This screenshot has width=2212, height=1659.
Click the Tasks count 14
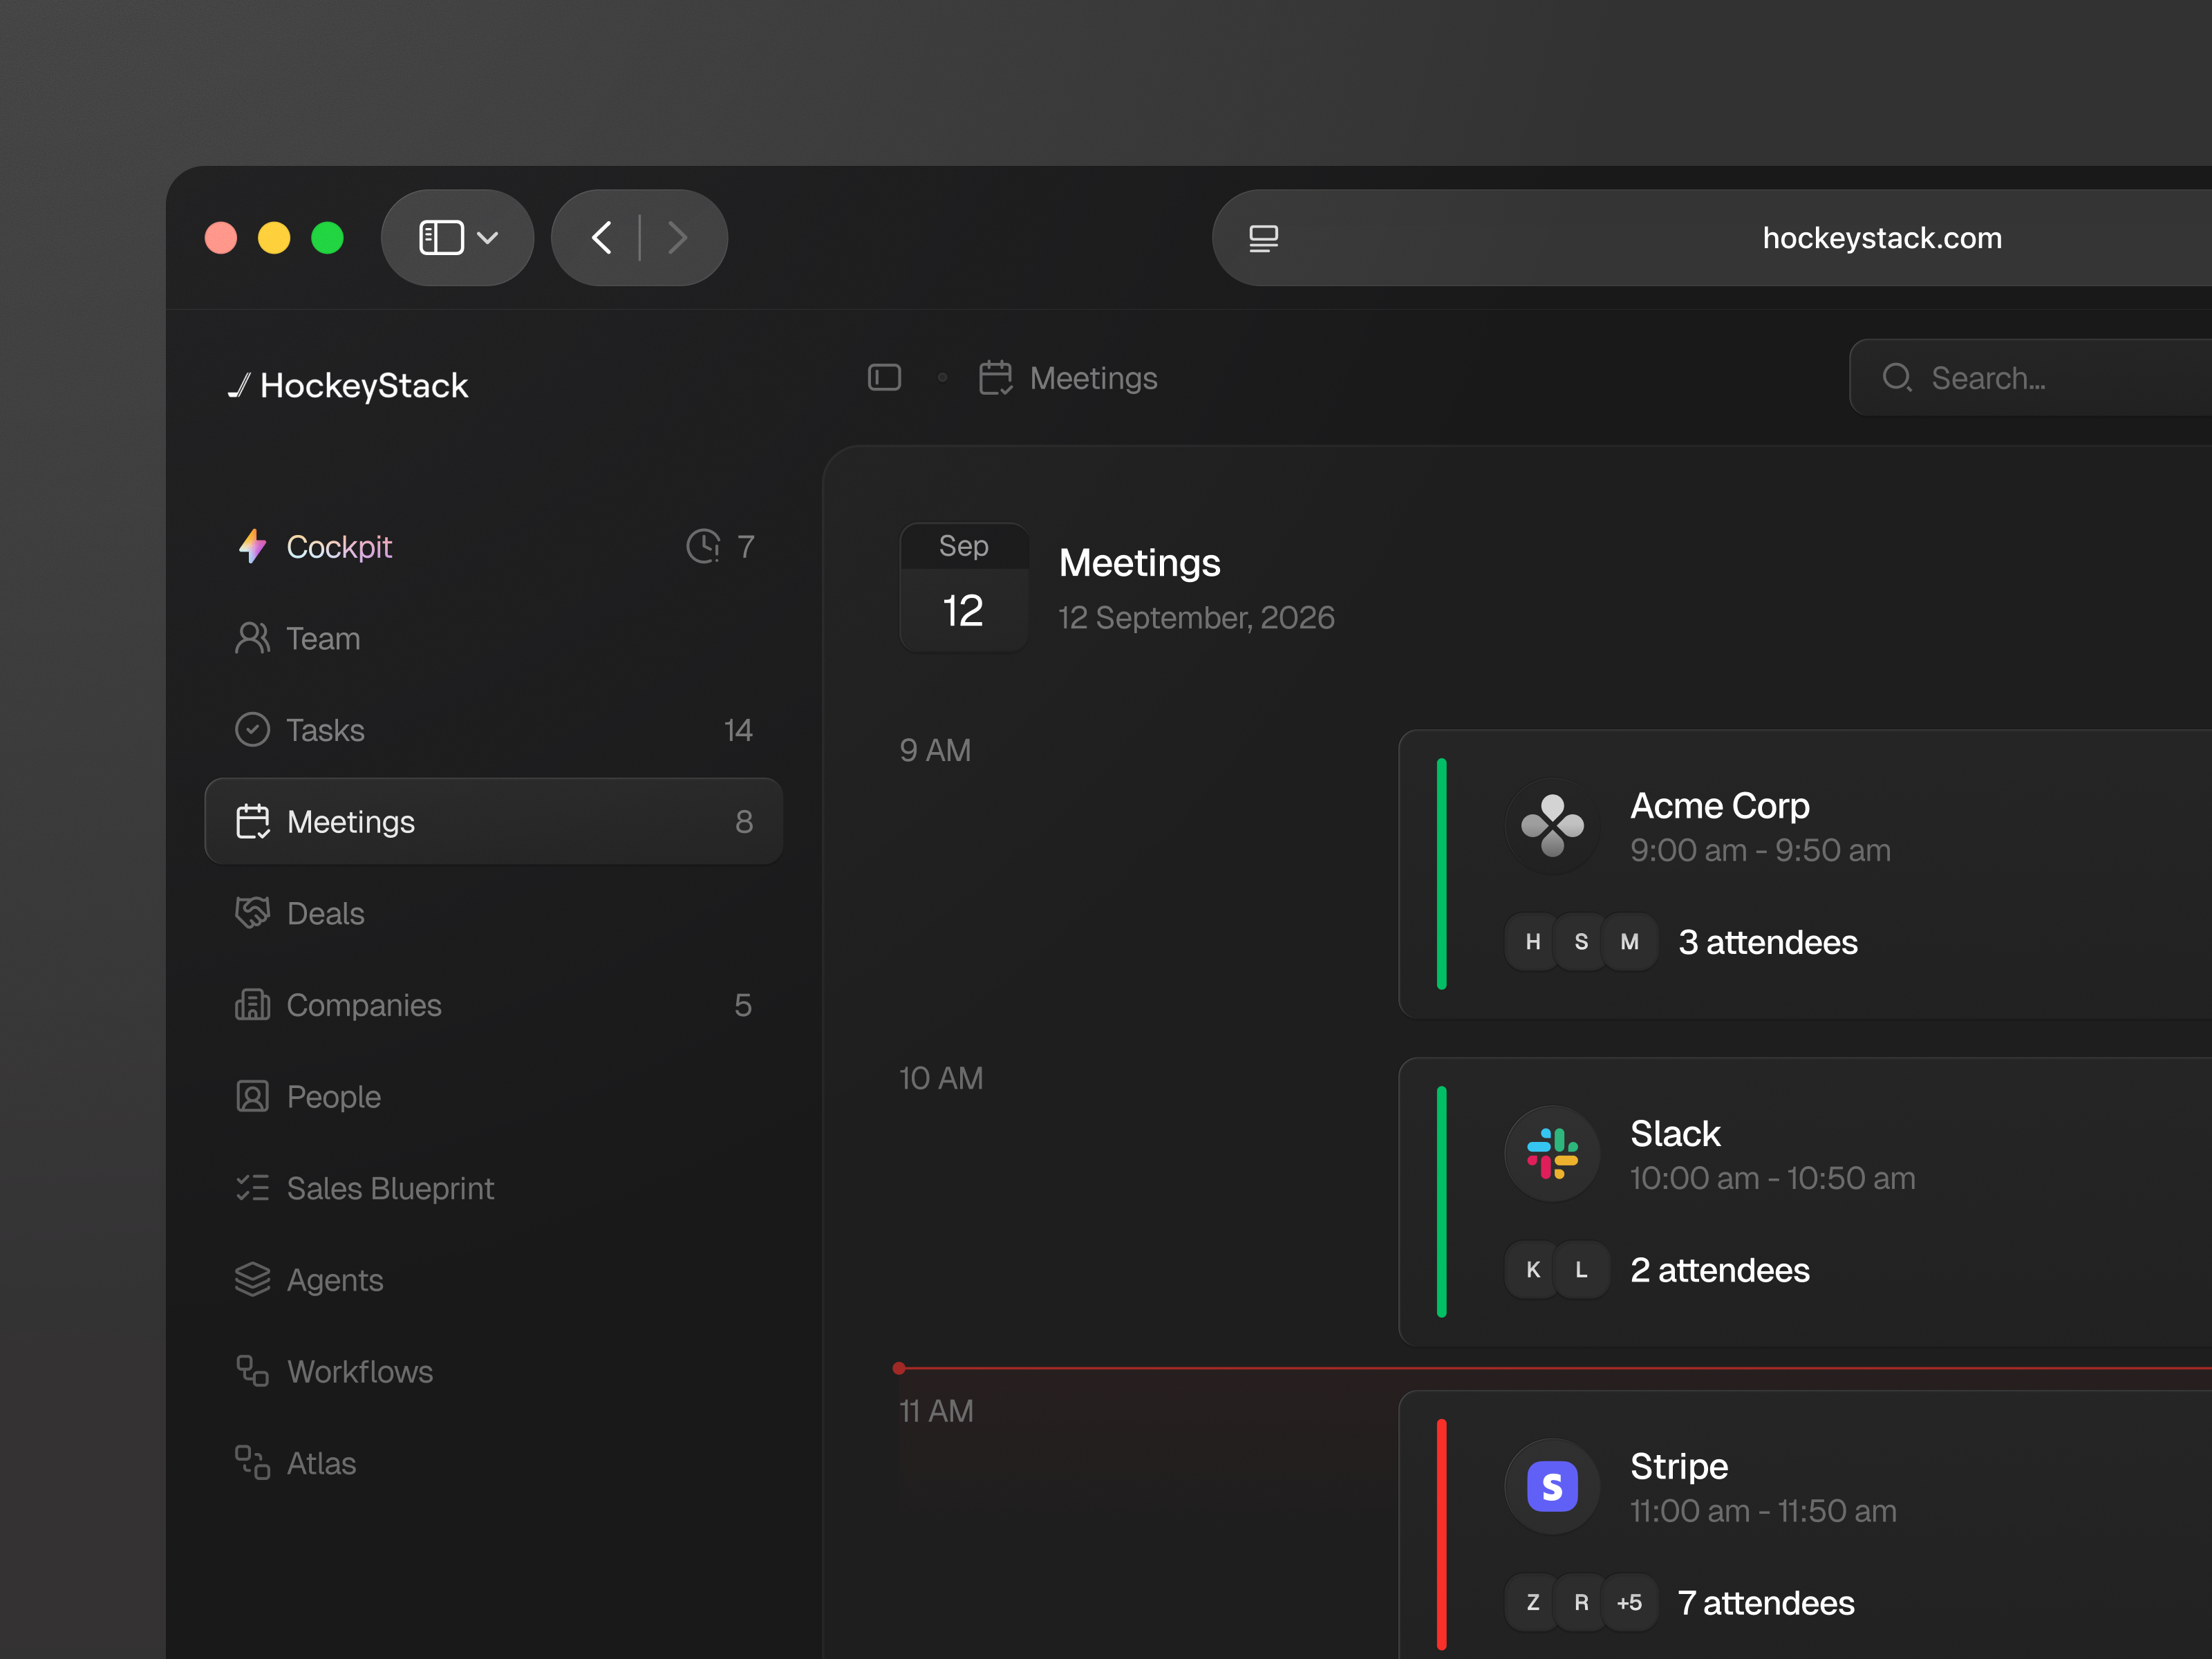coord(738,730)
